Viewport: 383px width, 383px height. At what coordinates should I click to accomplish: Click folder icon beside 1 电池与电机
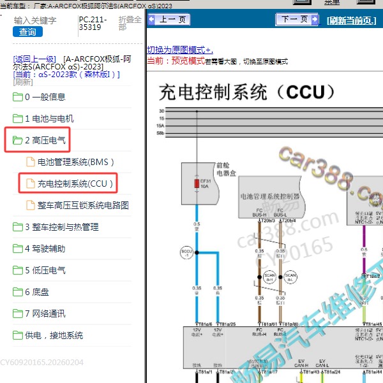(x=18, y=119)
